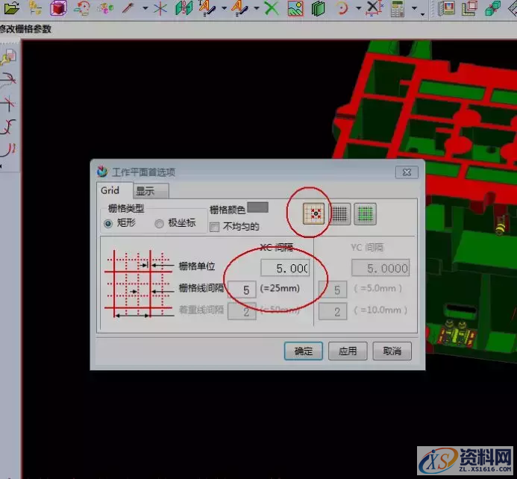
Task: Open the toolbar options overflow arrow
Action: [x=423, y=14]
